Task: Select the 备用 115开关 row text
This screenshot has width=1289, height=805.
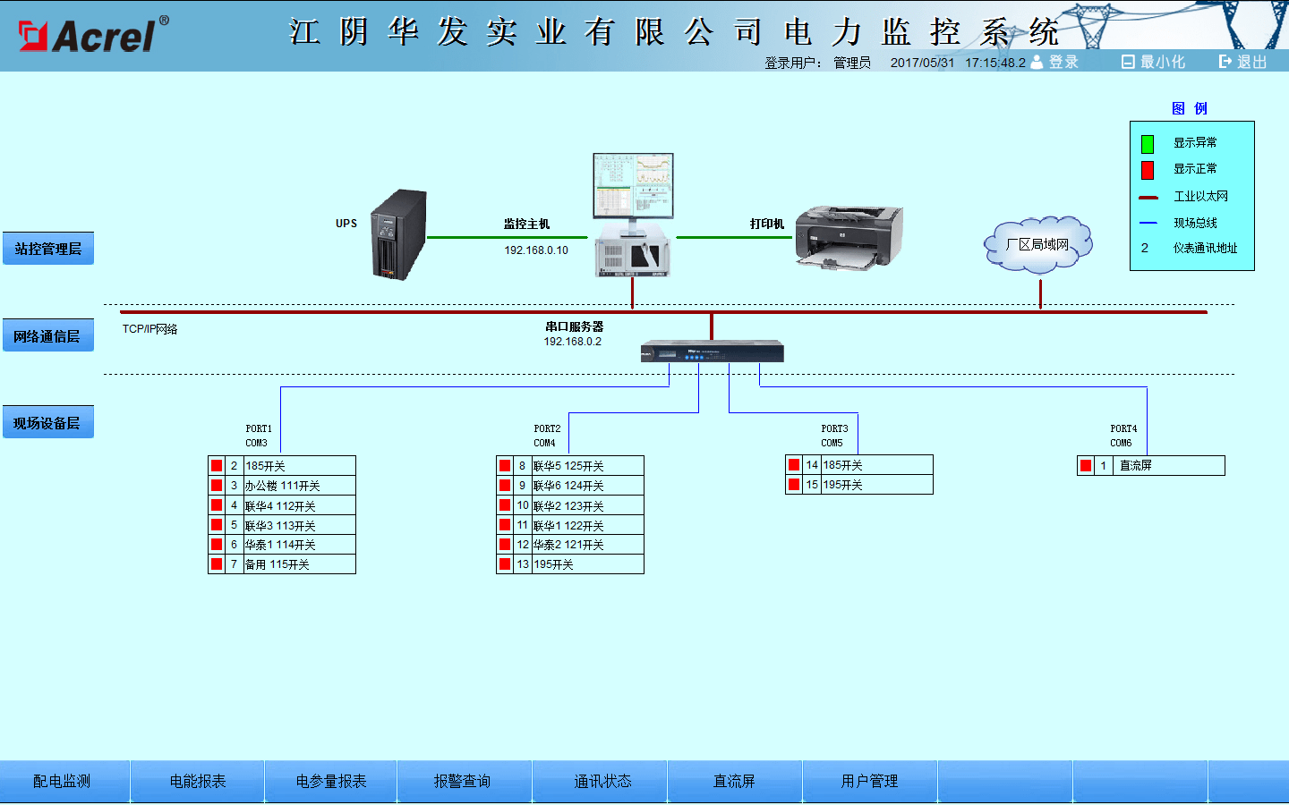Action: 277,564
